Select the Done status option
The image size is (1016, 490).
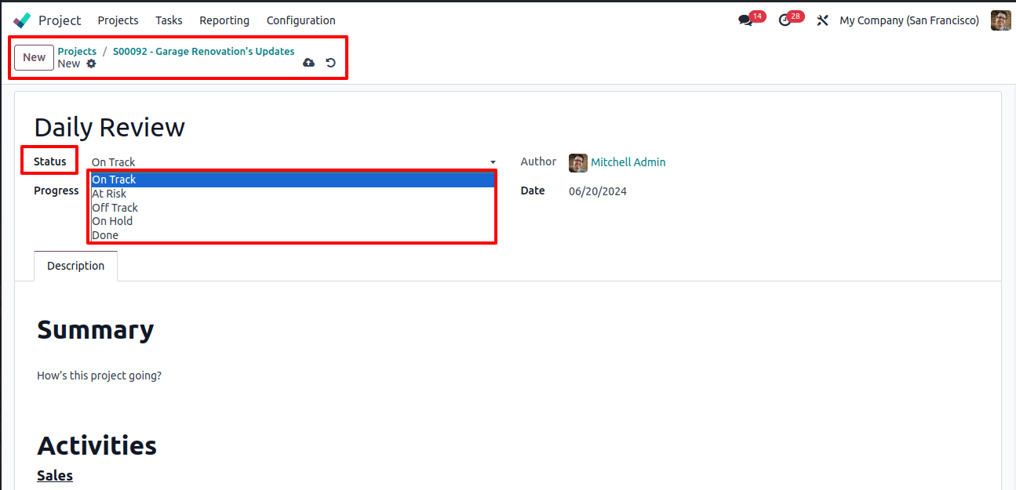point(293,235)
